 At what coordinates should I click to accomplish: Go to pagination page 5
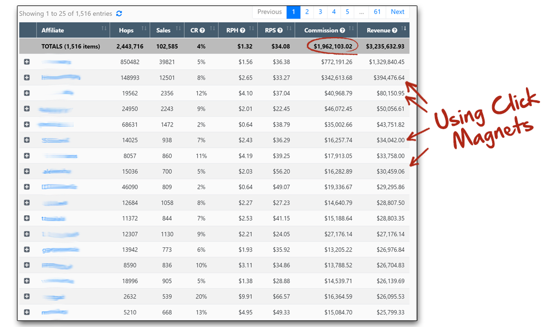(x=347, y=12)
